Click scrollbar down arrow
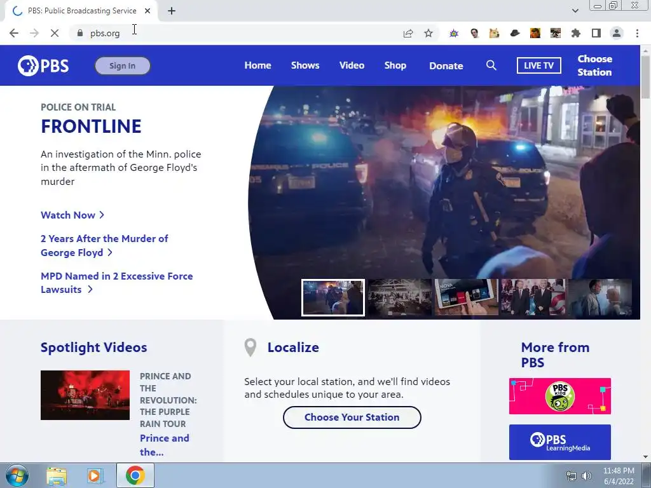 point(645,457)
